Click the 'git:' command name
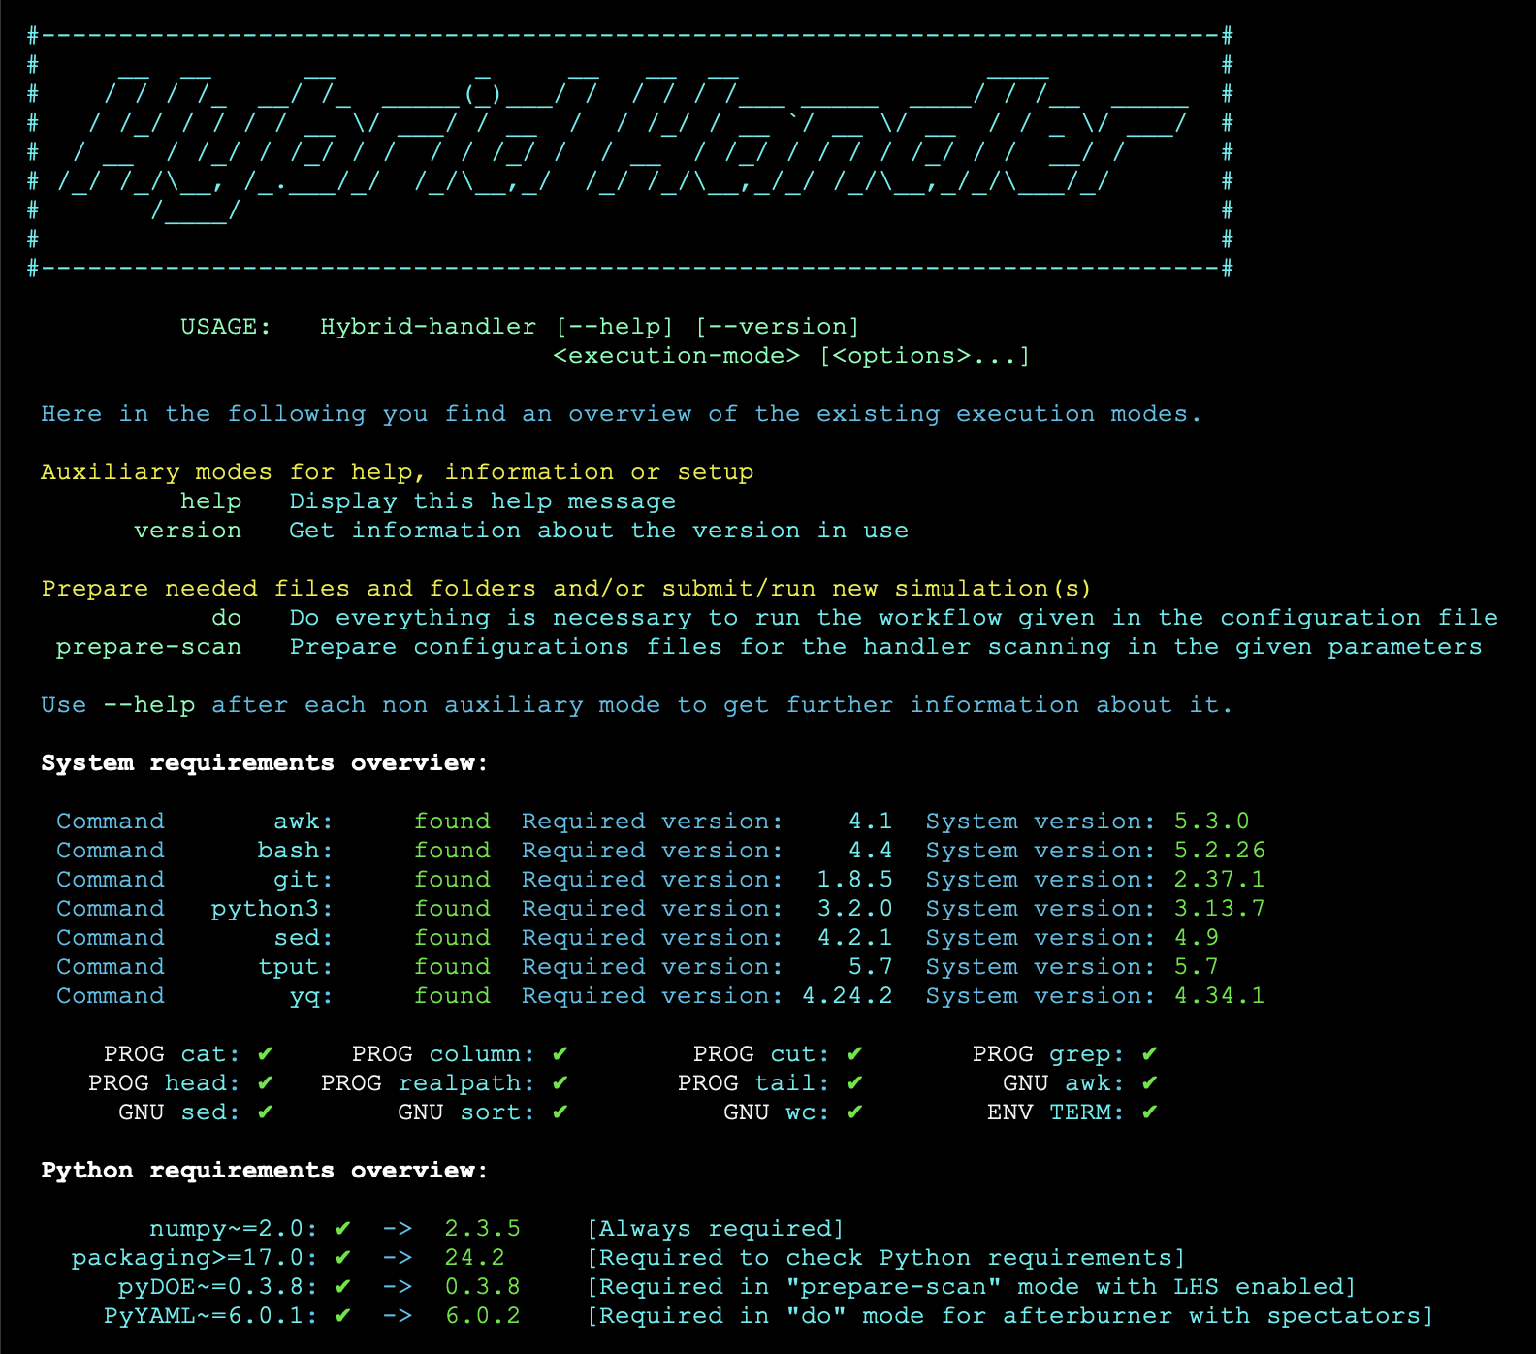The height and width of the screenshot is (1354, 1536). (304, 880)
